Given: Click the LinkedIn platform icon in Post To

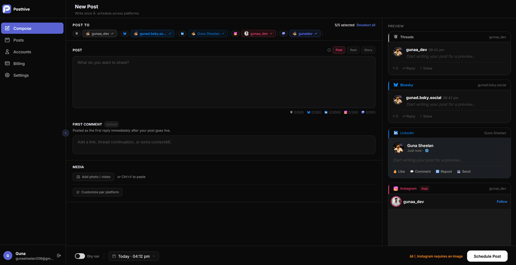Looking at the screenshot, I should click(x=182, y=33).
